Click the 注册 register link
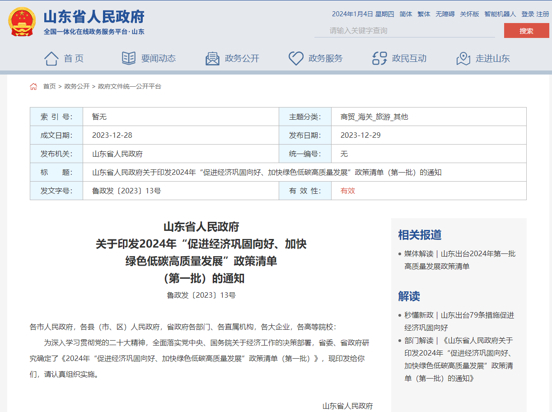The height and width of the screenshot is (412, 552). [543, 14]
